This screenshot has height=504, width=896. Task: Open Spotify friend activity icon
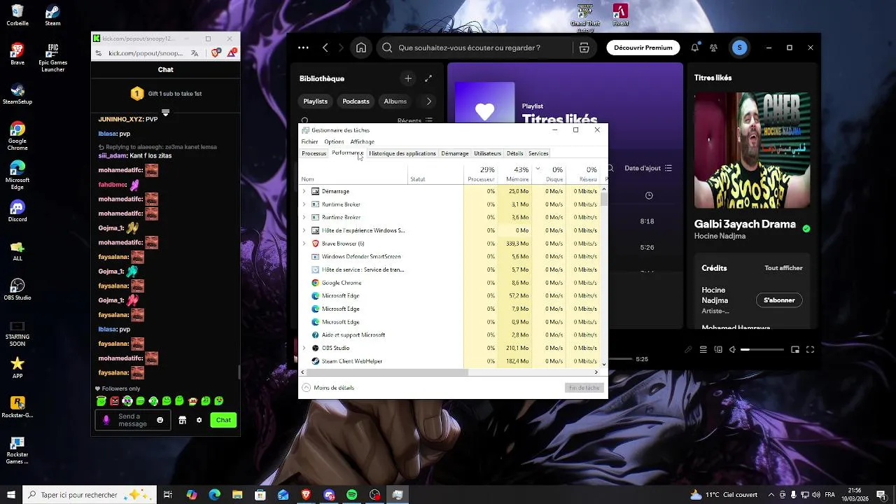pyautogui.click(x=713, y=48)
